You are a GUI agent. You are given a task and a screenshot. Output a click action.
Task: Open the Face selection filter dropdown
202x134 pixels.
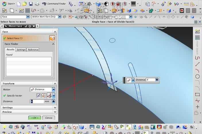[x=28, y=17]
